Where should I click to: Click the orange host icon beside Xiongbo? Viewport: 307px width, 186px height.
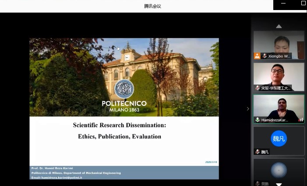point(257,56)
